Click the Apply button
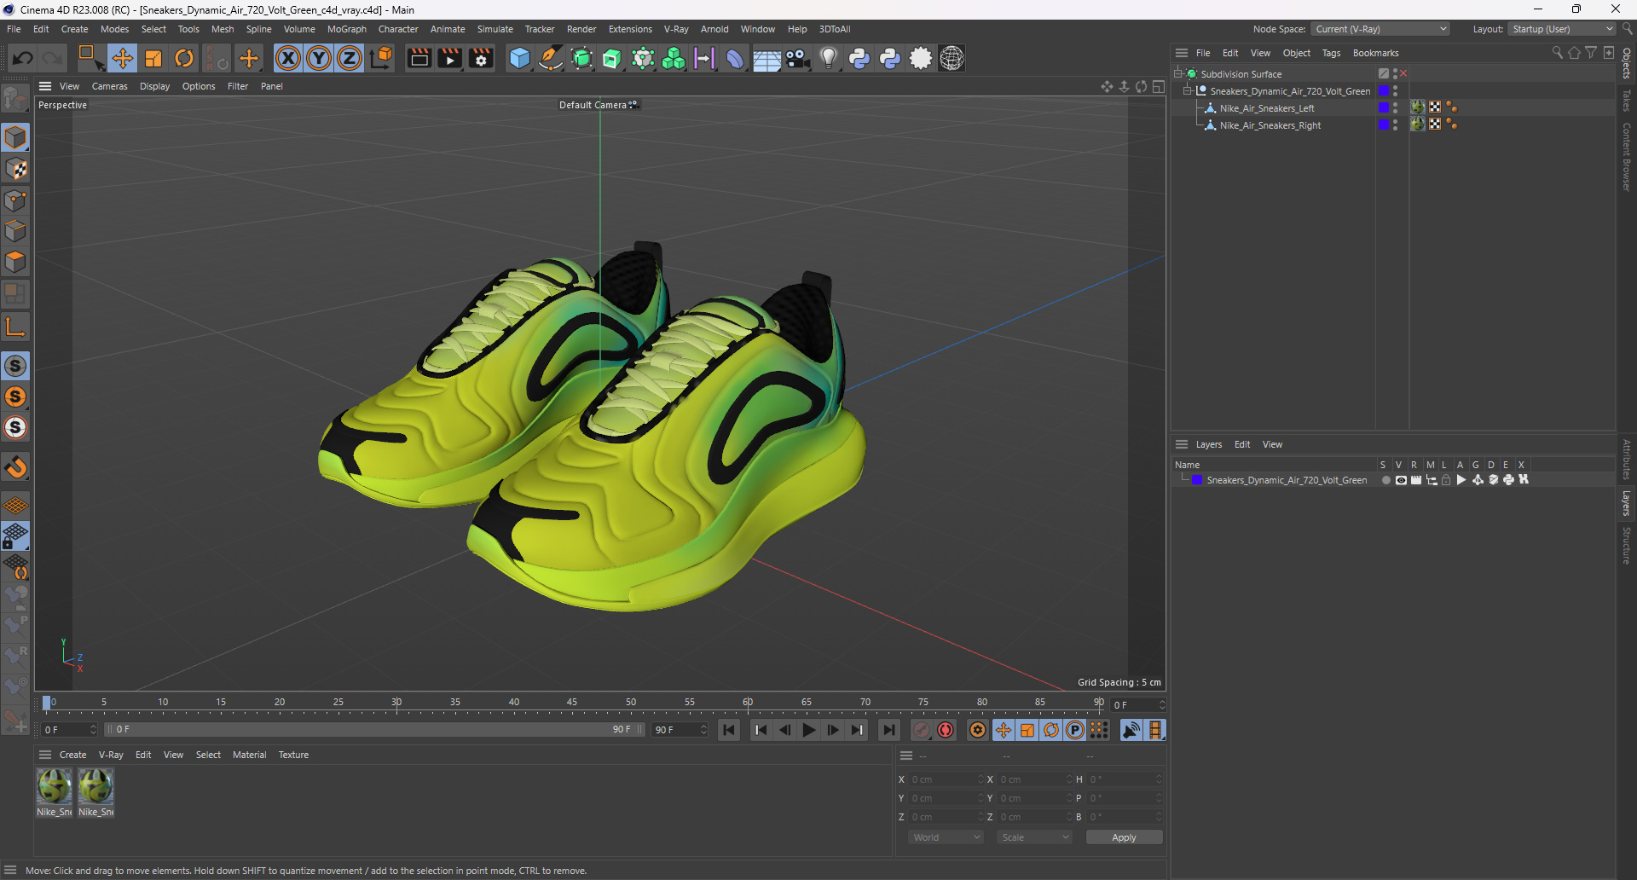 [x=1124, y=837]
